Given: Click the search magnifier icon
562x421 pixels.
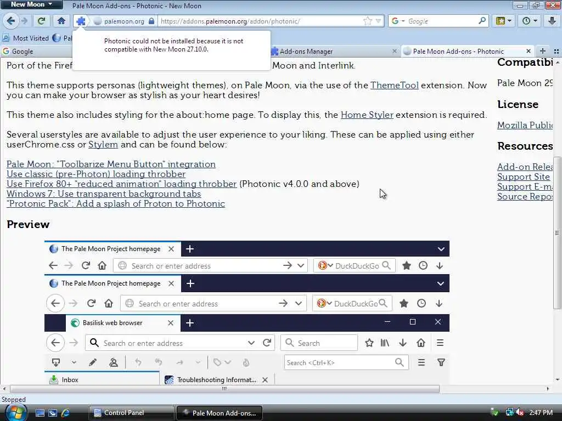Looking at the screenshot, I should 482,21.
